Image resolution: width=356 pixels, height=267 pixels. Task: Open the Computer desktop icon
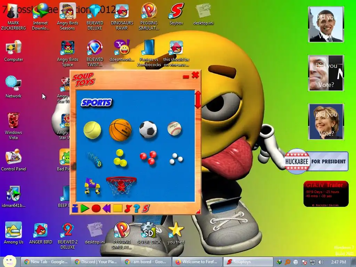tap(14, 51)
